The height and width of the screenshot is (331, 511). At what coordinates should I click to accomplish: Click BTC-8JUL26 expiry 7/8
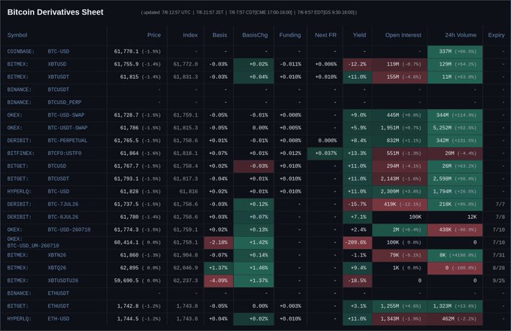tap(500, 217)
